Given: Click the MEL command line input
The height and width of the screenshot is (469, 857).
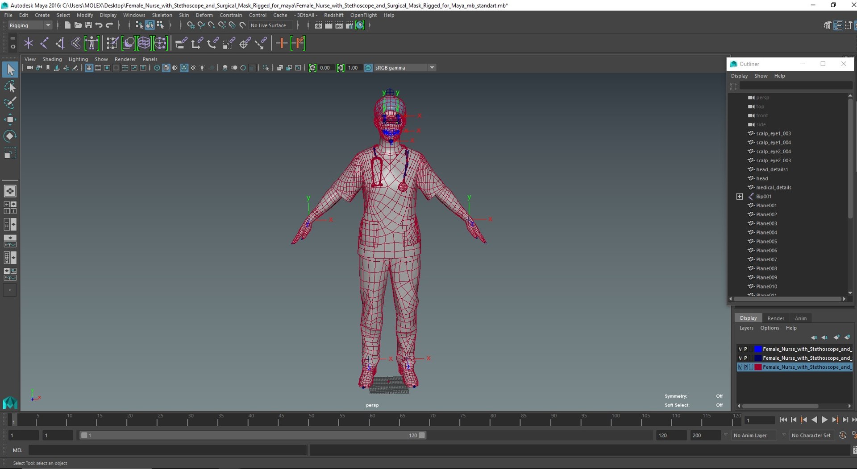Looking at the screenshot, I should [168, 450].
